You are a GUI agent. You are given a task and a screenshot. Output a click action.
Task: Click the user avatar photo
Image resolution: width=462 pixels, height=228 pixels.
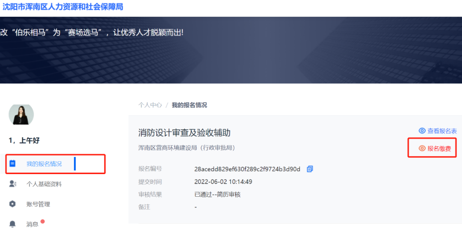(x=21, y=115)
